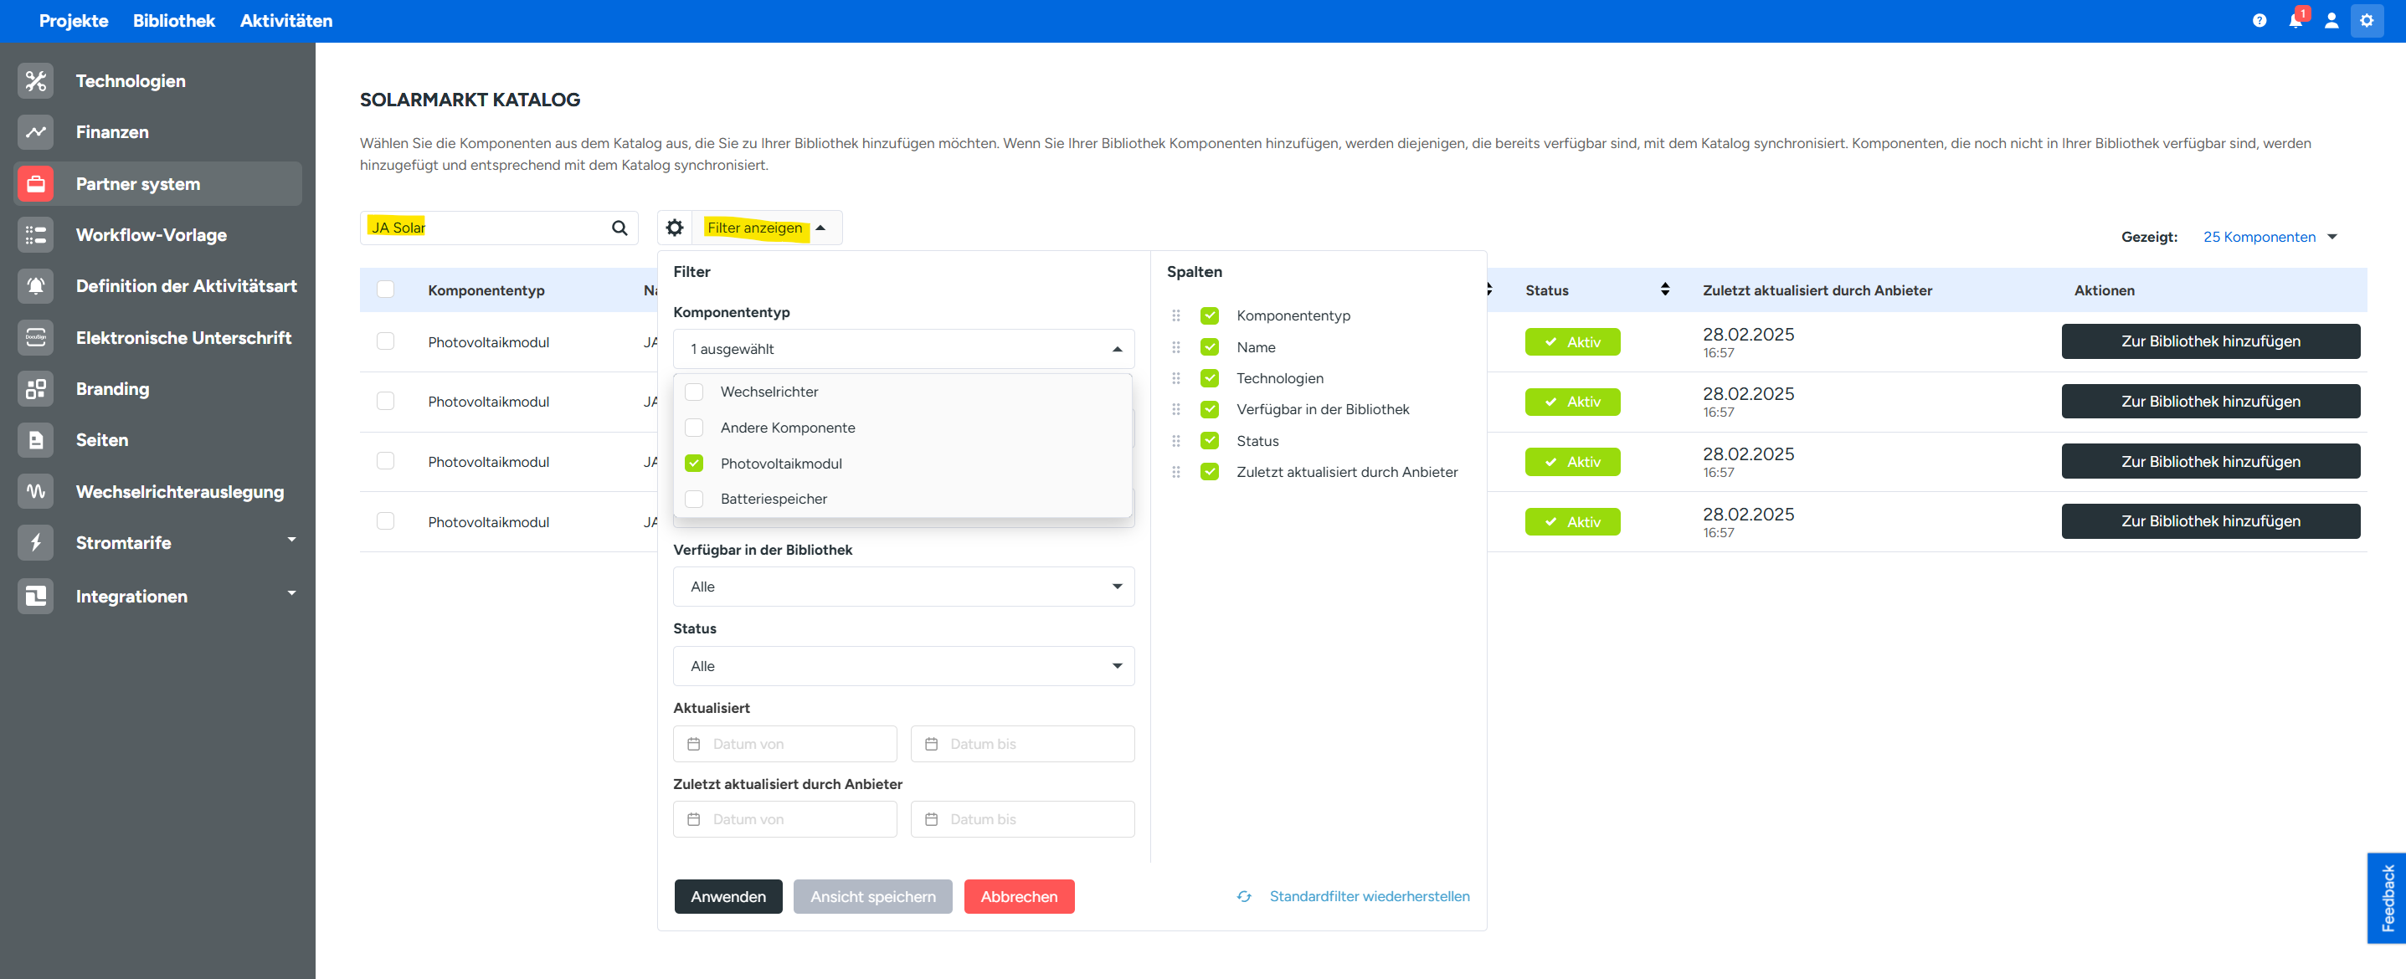Image resolution: width=2406 pixels, height=979 pixels.
Task: Switch to the Aktivitäten menu
Action: (x=285, y=21)
